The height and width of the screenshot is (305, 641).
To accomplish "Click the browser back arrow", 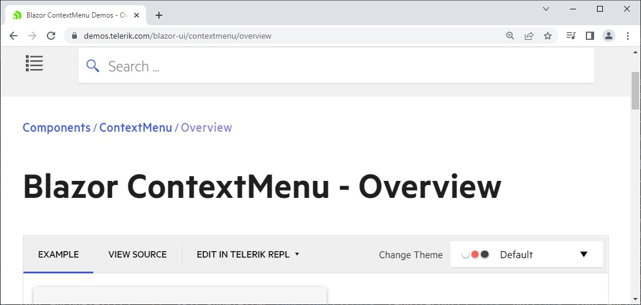I will (13, 36).
